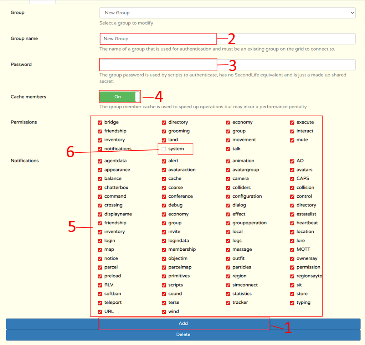Uncheck the grooming permission
The width and height of the screenshot is (365, 345).
(x=164, y=131)
